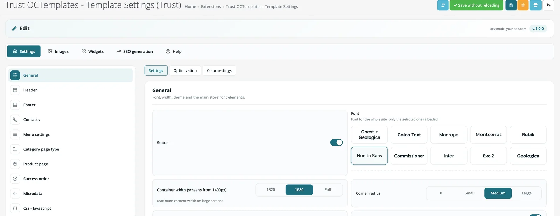Viewport: 560px width, 216px height.
Task: Click the Contacts phone icon
Action: [15, 120]
